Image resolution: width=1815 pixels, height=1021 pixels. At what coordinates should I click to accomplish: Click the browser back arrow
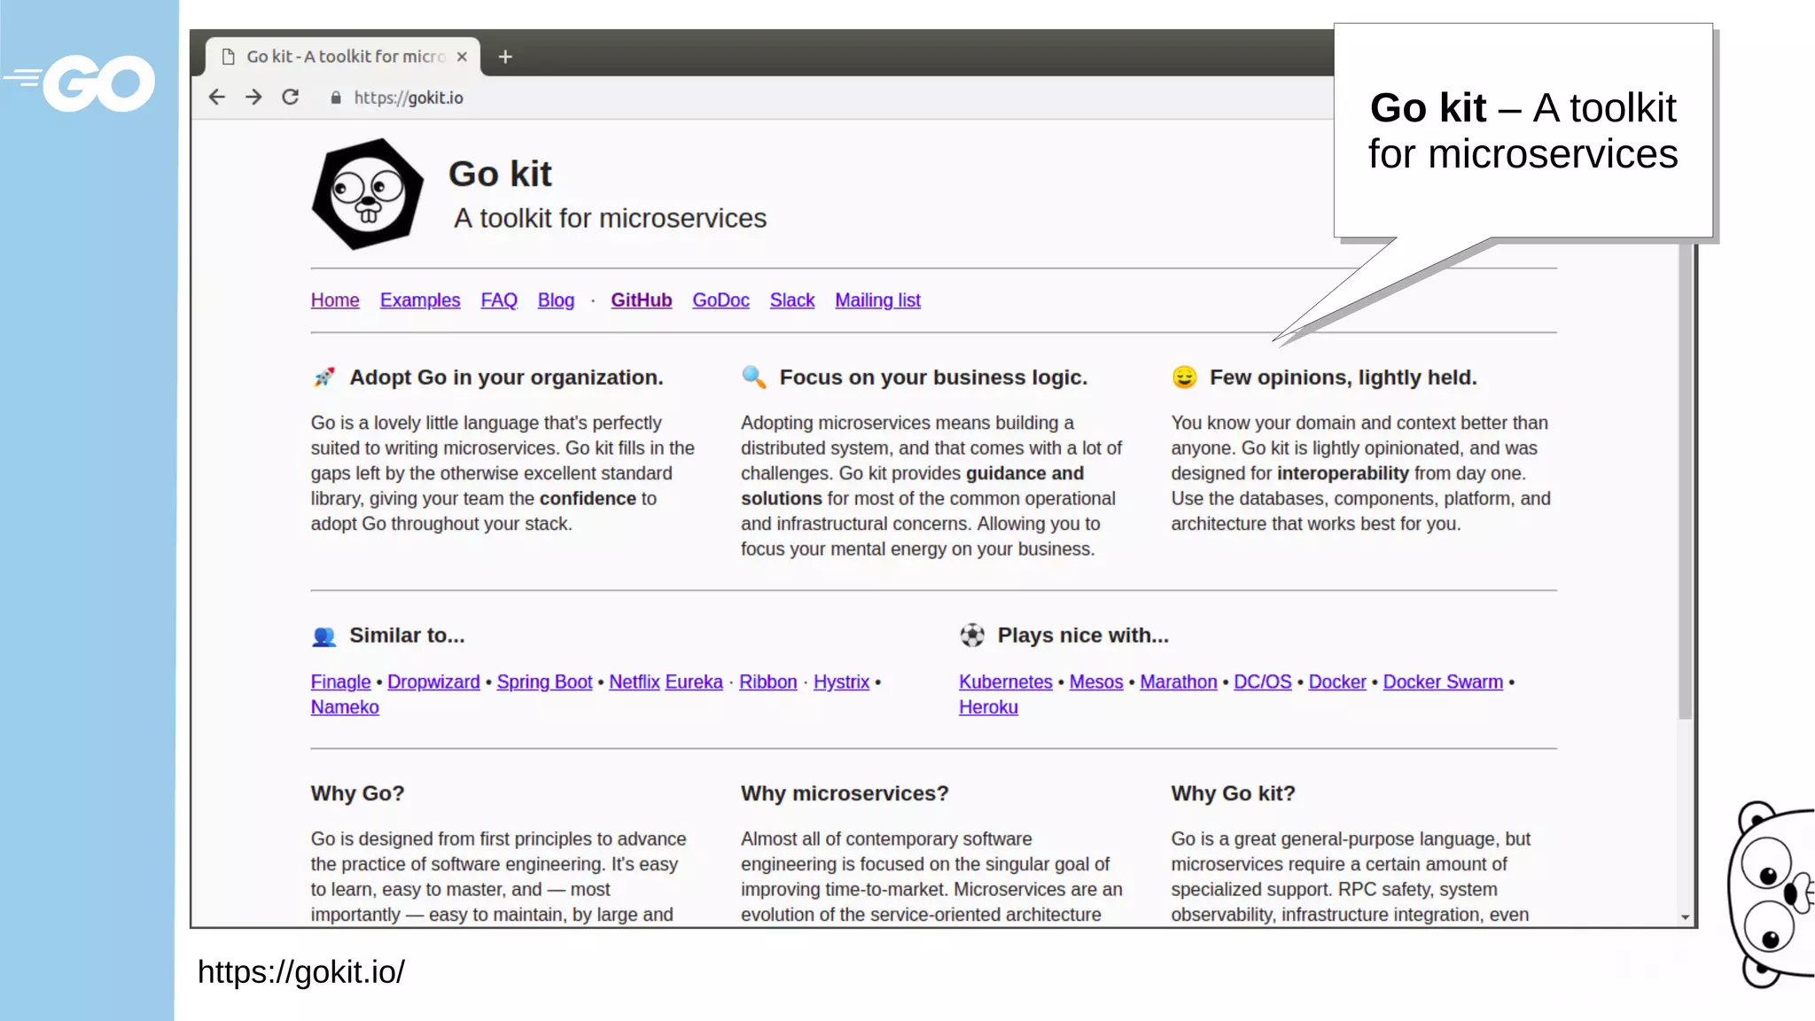(x=217, y=97)
